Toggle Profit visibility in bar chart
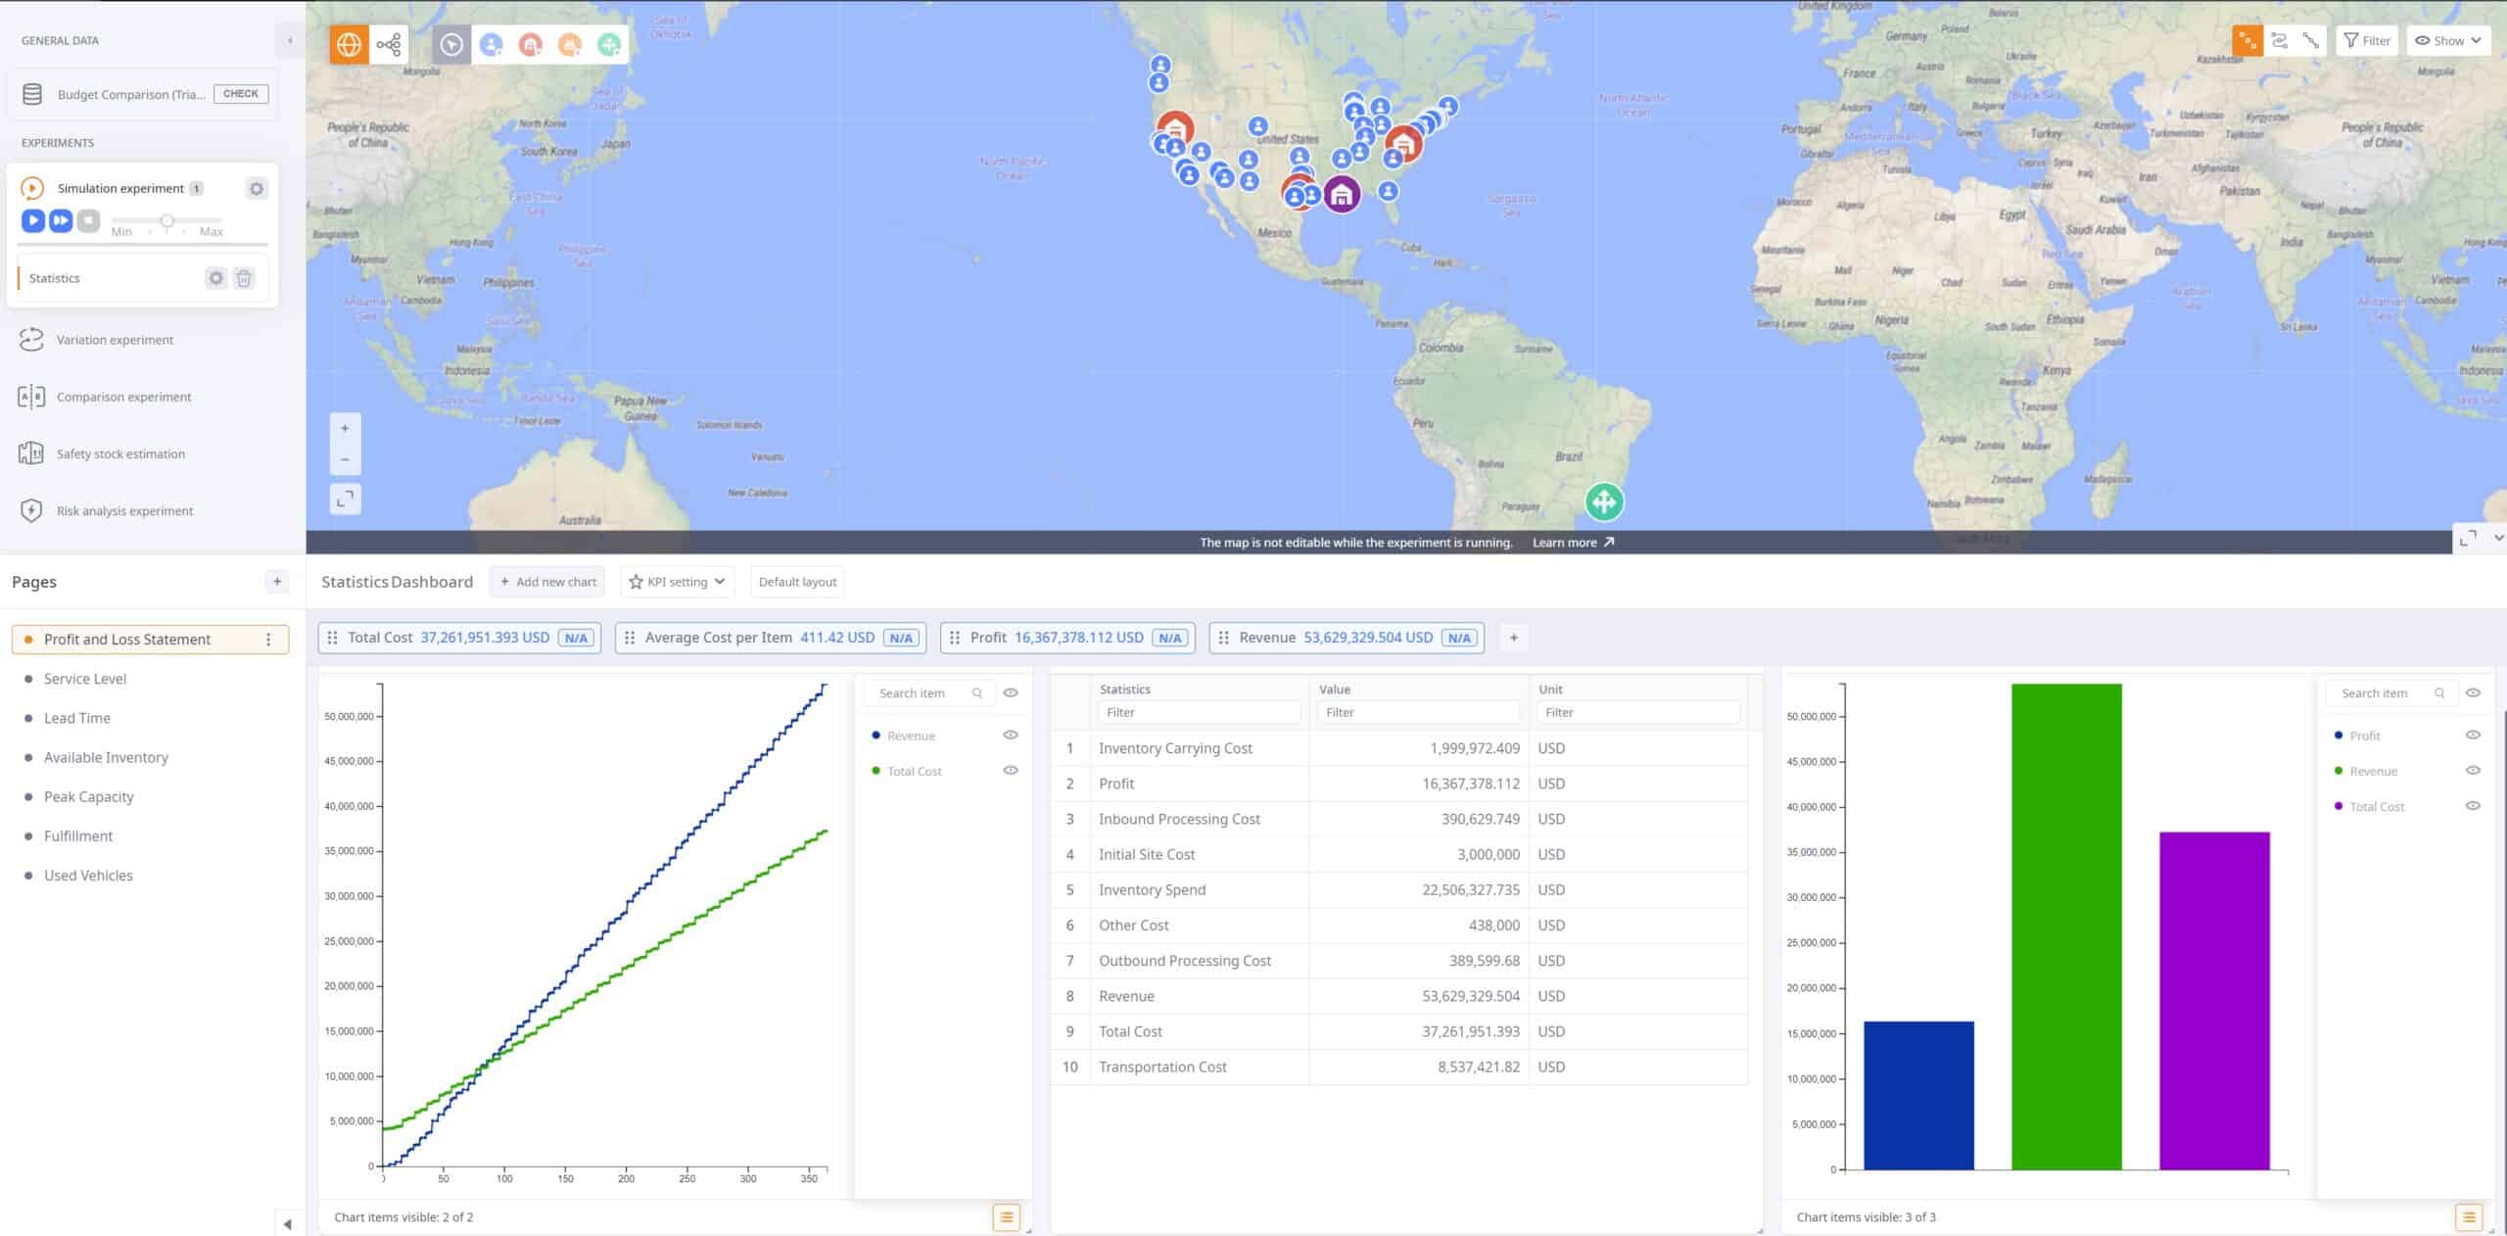Image resolution: width=2507 pixels, height=1236 pixels. [x=2473, y=736]
